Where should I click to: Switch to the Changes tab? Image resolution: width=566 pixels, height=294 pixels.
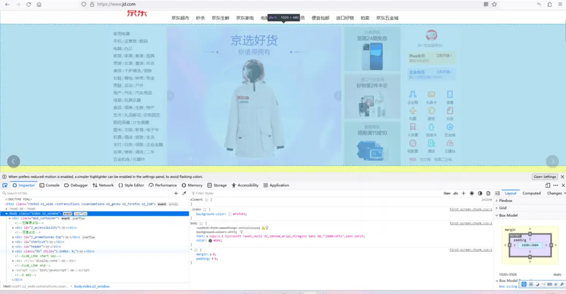[x=554, y=193]
